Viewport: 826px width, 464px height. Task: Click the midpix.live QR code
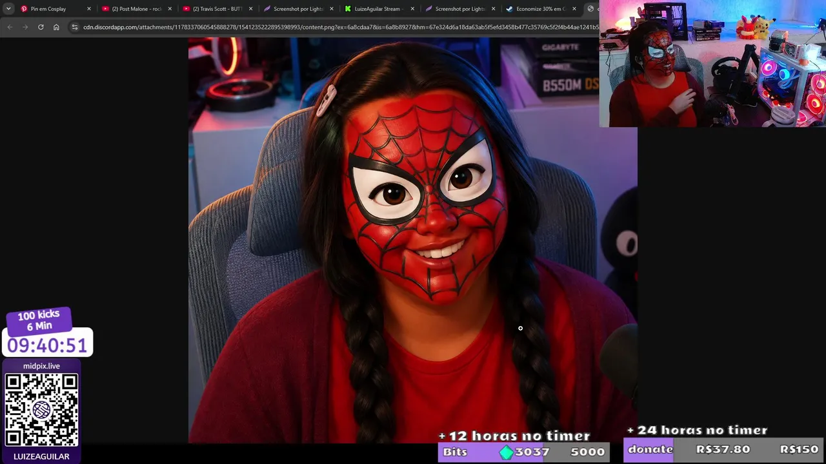point(42,410)
